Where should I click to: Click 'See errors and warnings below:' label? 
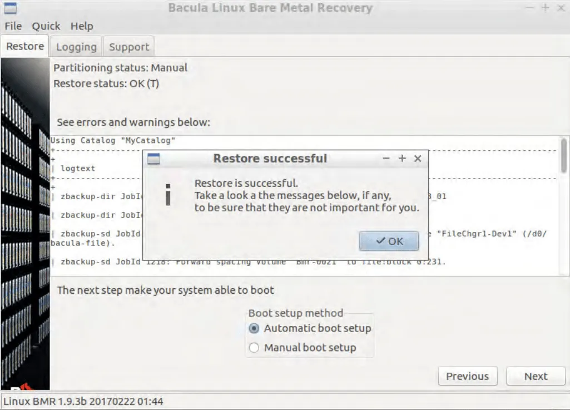coord(133,122)
